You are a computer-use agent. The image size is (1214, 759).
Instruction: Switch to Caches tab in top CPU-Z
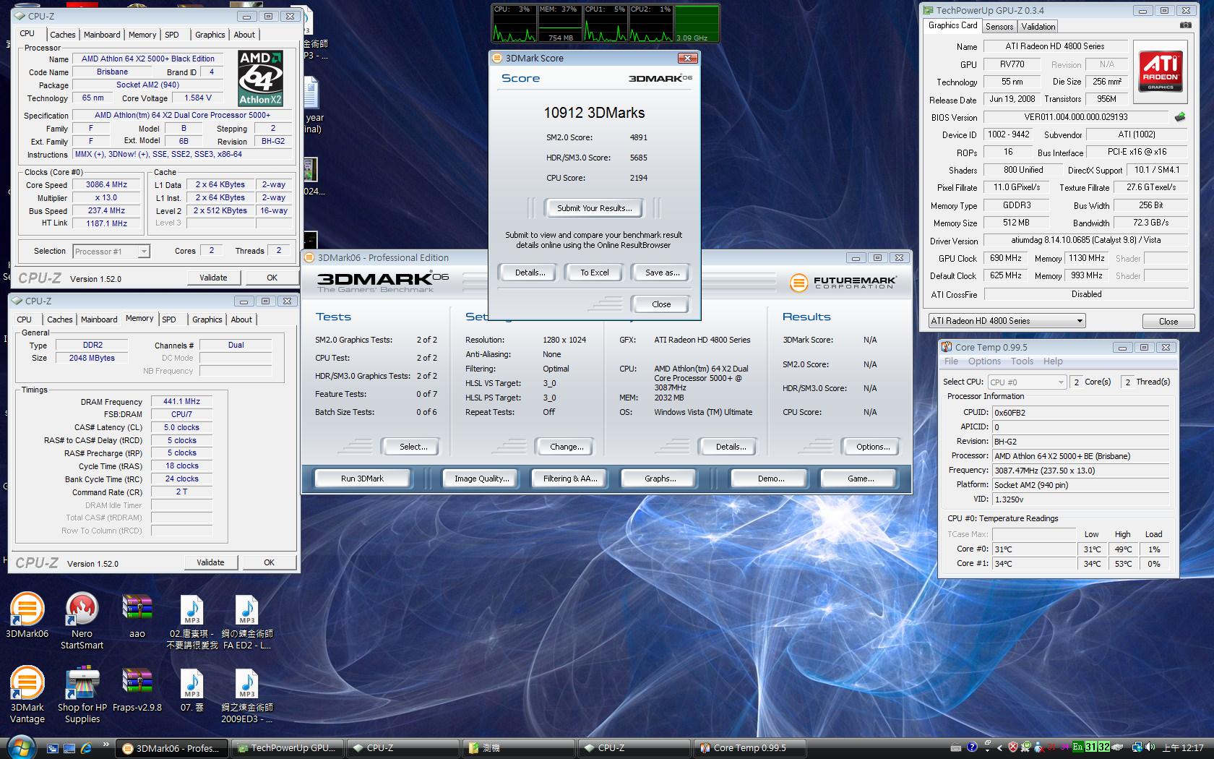(x=62, y=35)
